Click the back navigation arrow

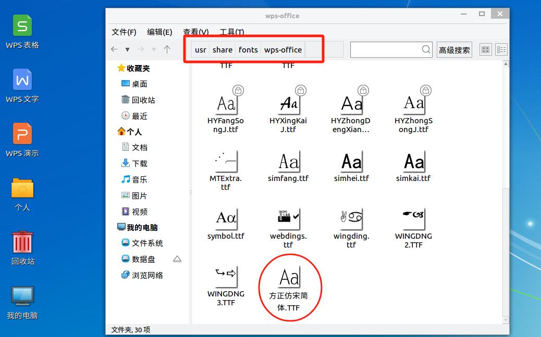click(114, 49)
